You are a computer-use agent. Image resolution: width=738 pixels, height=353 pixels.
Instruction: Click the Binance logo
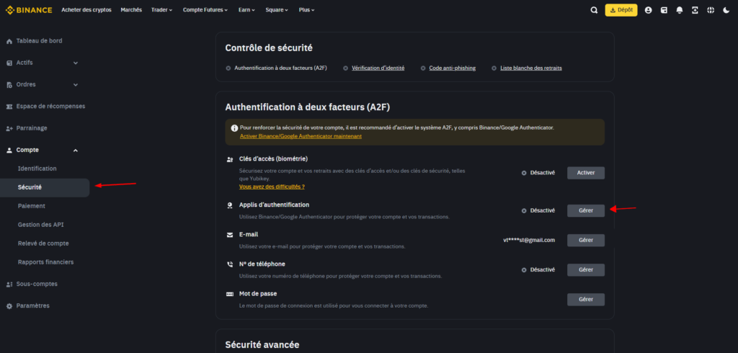point(29,10)
